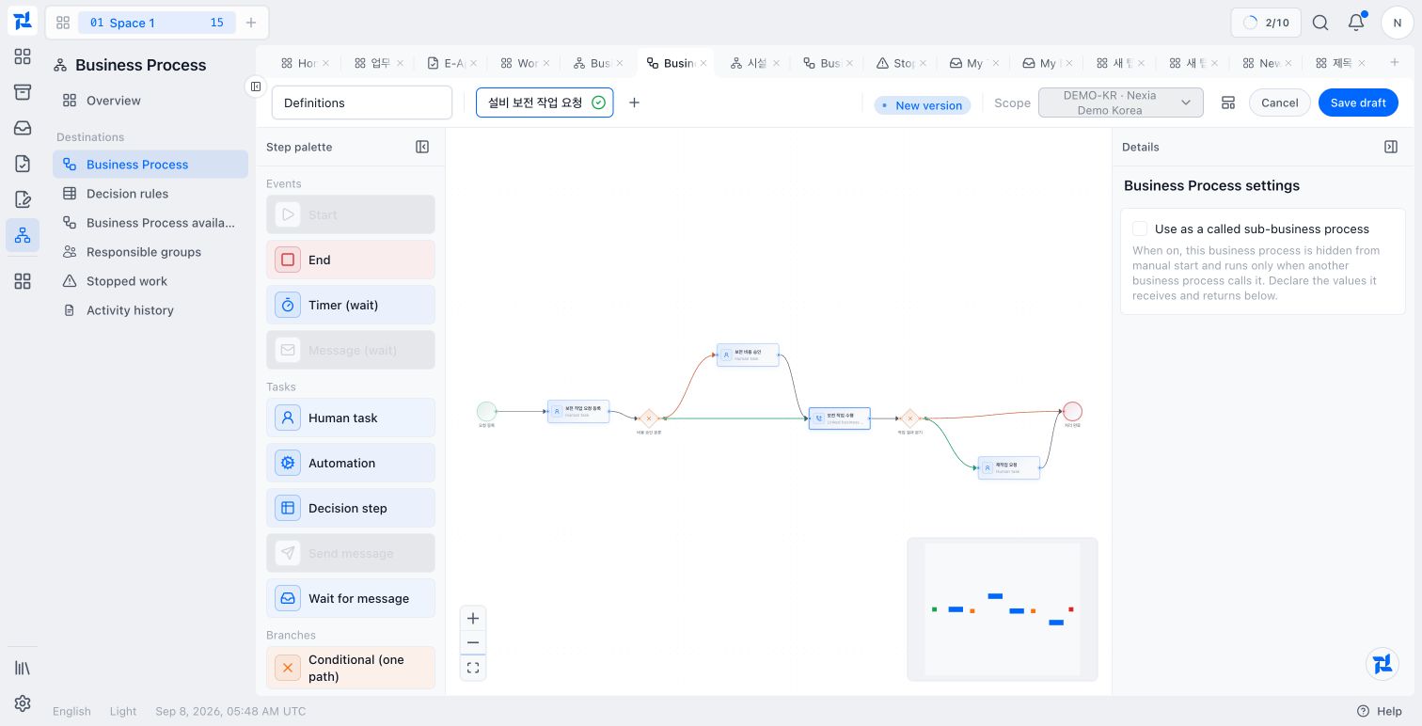The width and height of the screenshot is (1422, 726).
Task: Click the Save draft button
Action: pos(1358,103)
